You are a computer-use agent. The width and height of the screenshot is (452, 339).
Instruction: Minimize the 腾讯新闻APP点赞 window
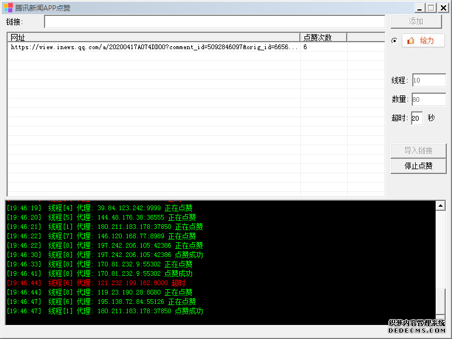tap(420, 8)
